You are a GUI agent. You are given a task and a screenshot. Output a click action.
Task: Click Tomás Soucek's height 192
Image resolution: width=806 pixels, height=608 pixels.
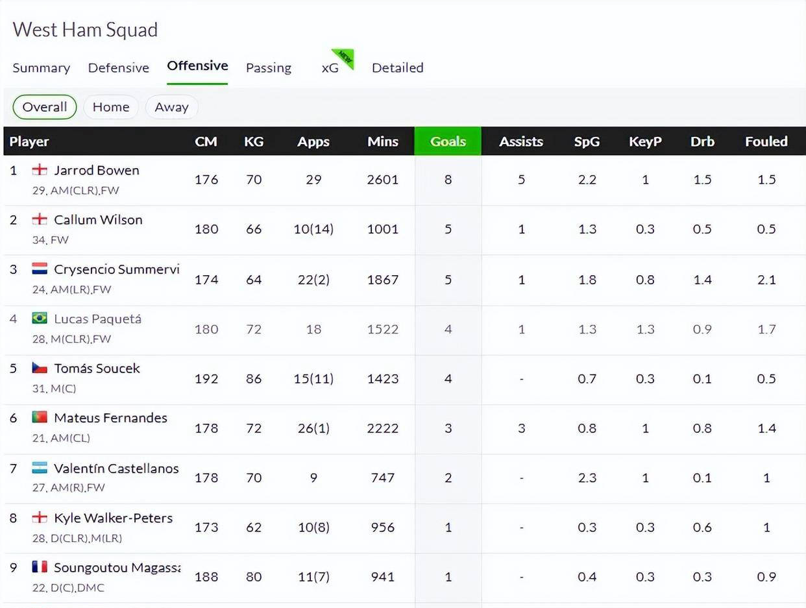(x=206, y=378)
